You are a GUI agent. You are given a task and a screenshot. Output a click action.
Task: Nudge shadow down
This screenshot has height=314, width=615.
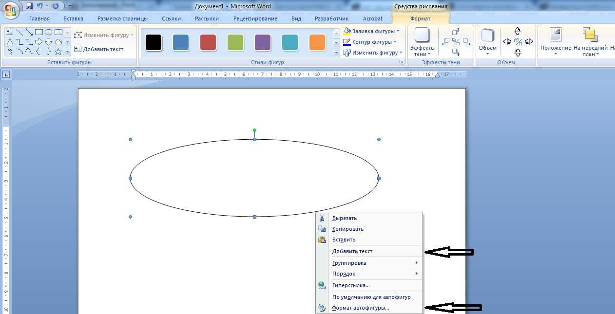coord(456,52)
